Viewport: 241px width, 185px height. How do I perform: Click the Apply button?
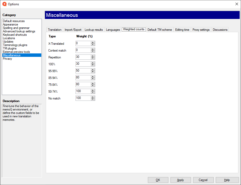(180, 180)
